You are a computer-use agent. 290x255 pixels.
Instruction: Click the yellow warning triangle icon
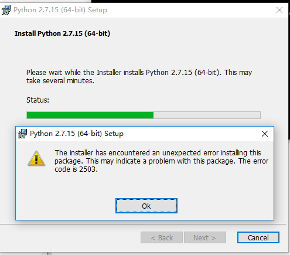pyautogui.click(x=36, y=158)
